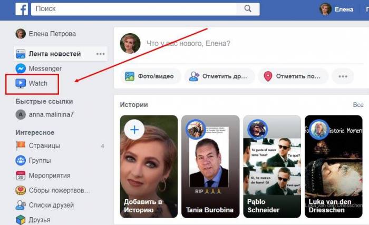Open Events (Мероприятия) calendar icon

(21, 175)
